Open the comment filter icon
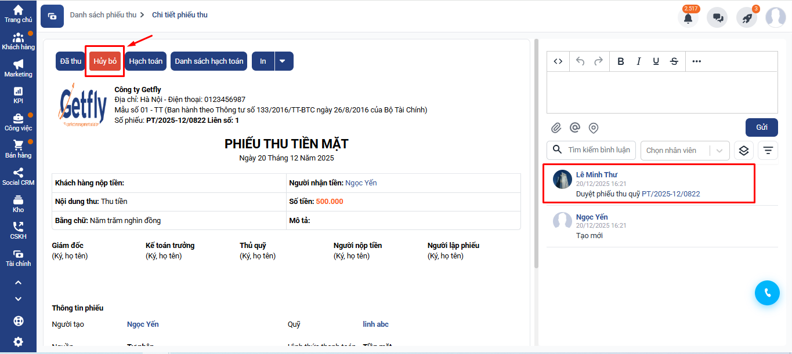 pyautogui.click(x=768, y=151)
